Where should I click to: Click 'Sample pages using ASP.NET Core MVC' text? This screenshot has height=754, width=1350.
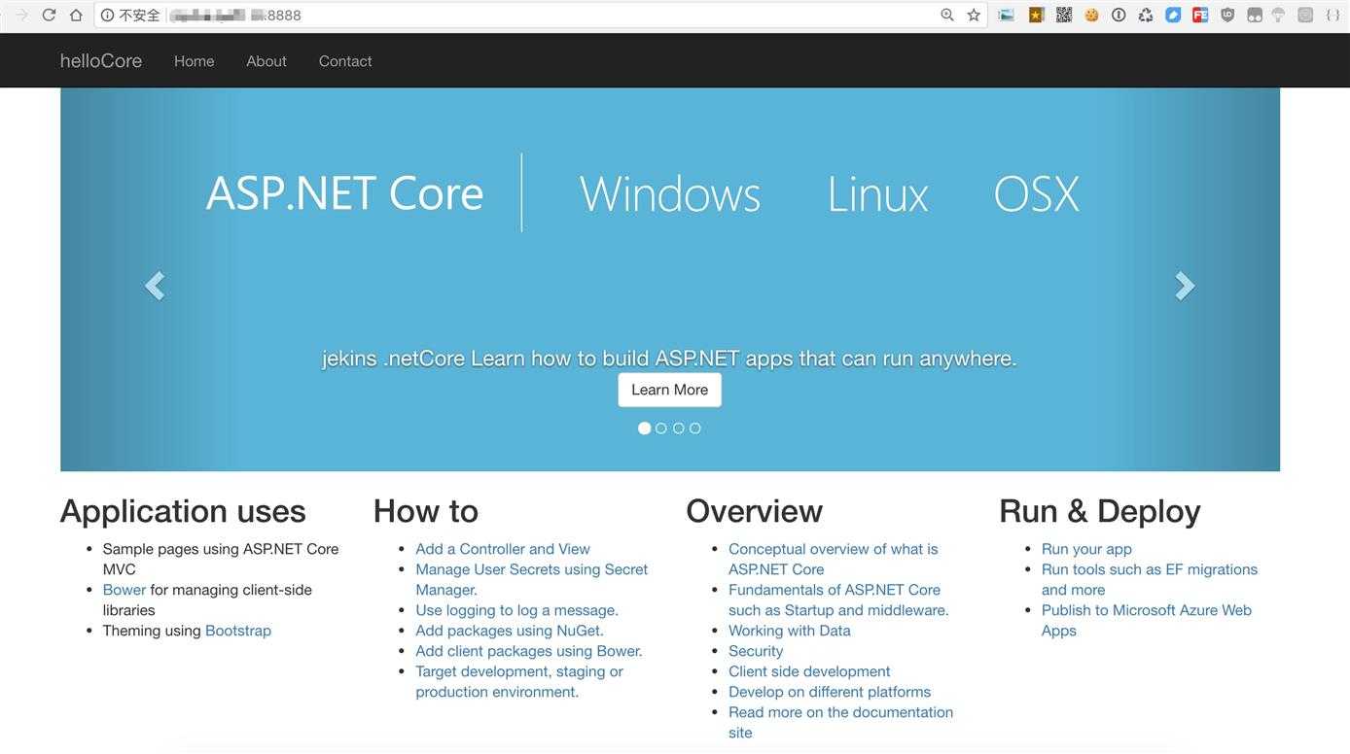(221, 559)
